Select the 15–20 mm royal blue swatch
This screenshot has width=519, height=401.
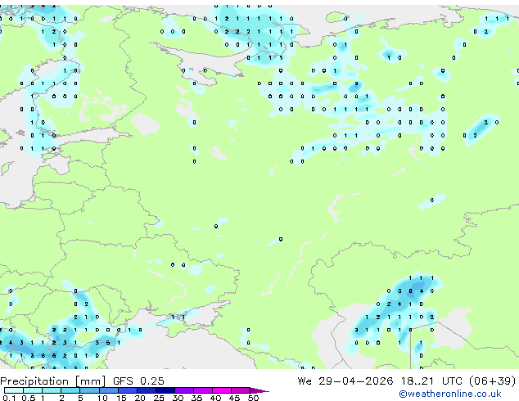[x=127, y=390]
